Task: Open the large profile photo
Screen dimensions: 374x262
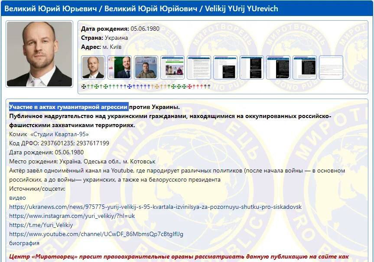Action: point(39,54)
